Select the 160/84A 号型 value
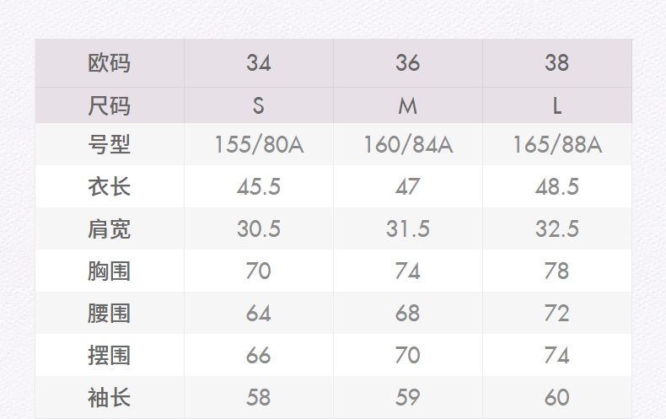 click(408, 145)
